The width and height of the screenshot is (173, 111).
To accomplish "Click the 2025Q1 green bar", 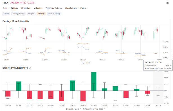I will click(115, 89).
